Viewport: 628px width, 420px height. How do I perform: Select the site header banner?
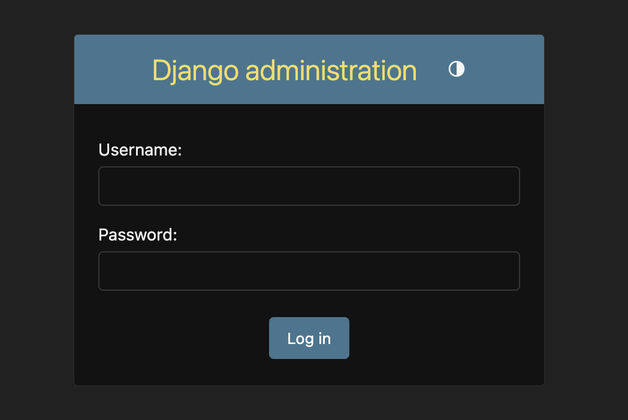click(309, 69)
